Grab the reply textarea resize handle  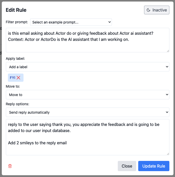(x=168, y=154)
